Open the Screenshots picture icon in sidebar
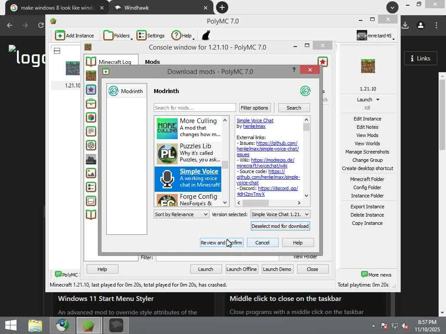446x334 pixels. (x=91, y=173)
